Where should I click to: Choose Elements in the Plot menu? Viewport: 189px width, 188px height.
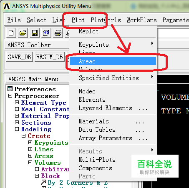[113, 100]
